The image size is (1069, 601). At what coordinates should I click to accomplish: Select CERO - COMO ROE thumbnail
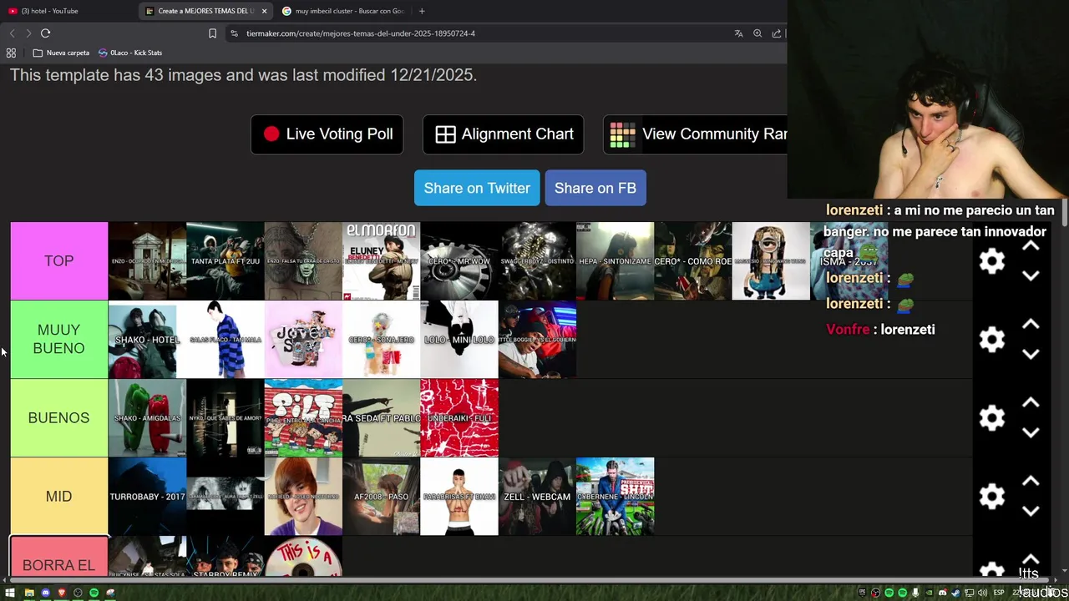(x=693, y=261)
